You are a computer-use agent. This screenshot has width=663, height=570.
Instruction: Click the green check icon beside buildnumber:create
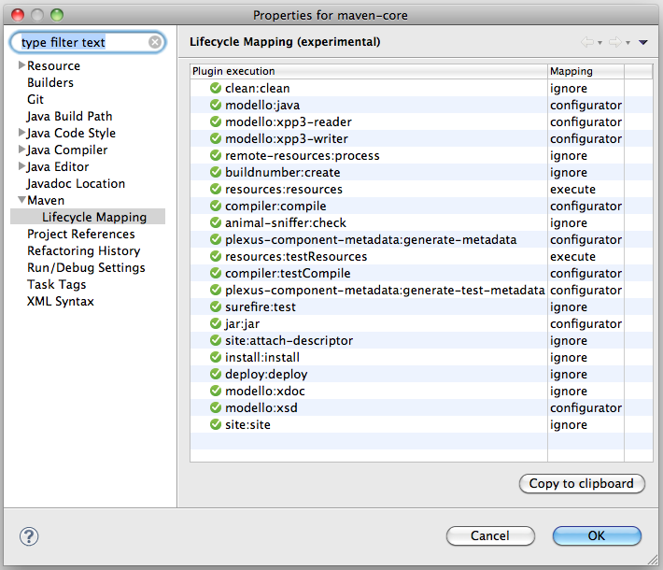[x=216, y=172]
